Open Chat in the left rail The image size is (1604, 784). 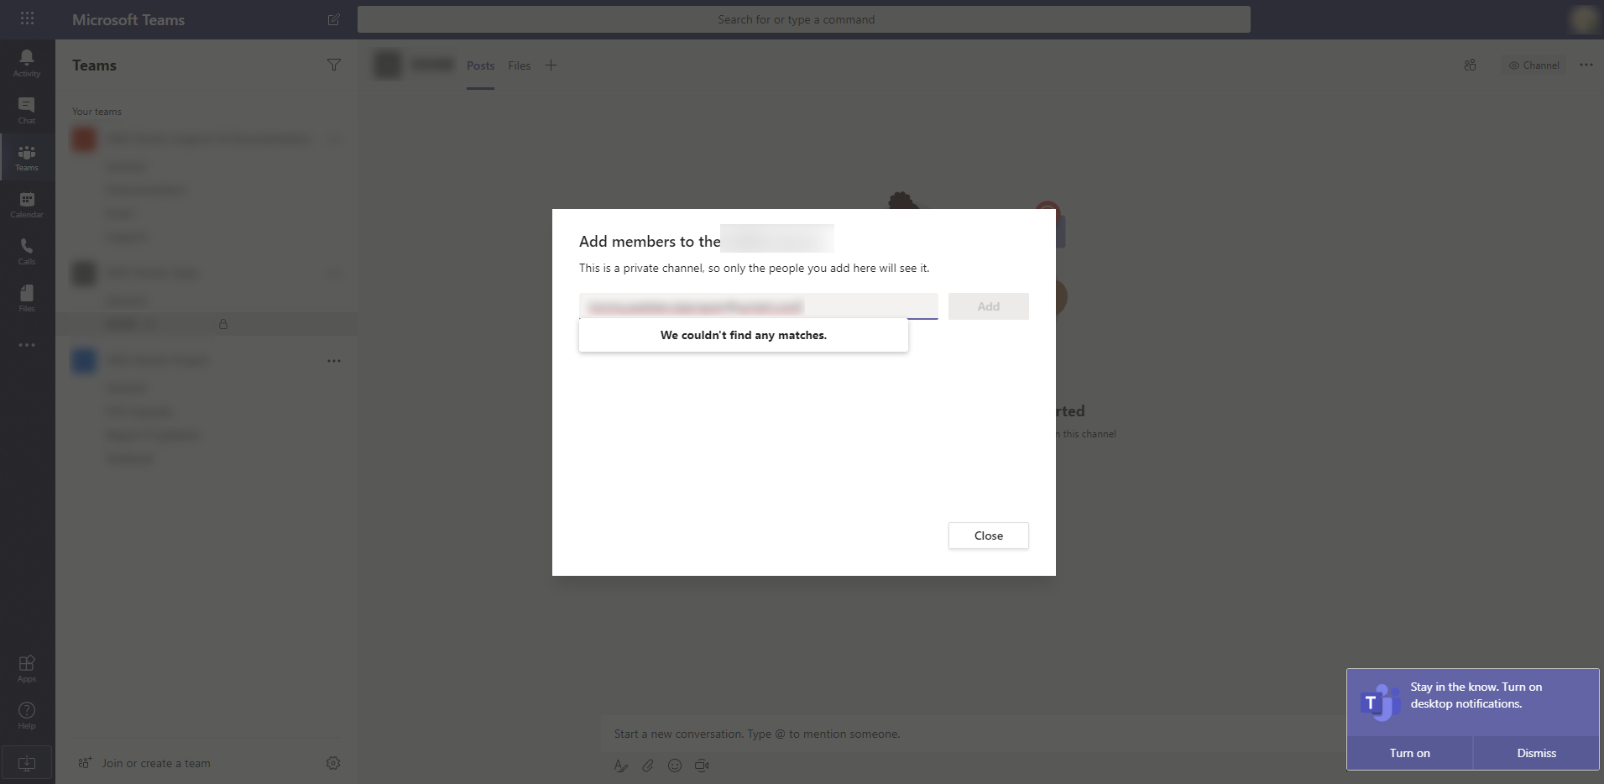[27, 110]
